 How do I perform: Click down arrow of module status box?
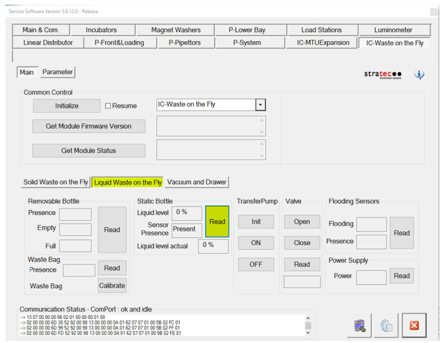[x=261, y=156]
